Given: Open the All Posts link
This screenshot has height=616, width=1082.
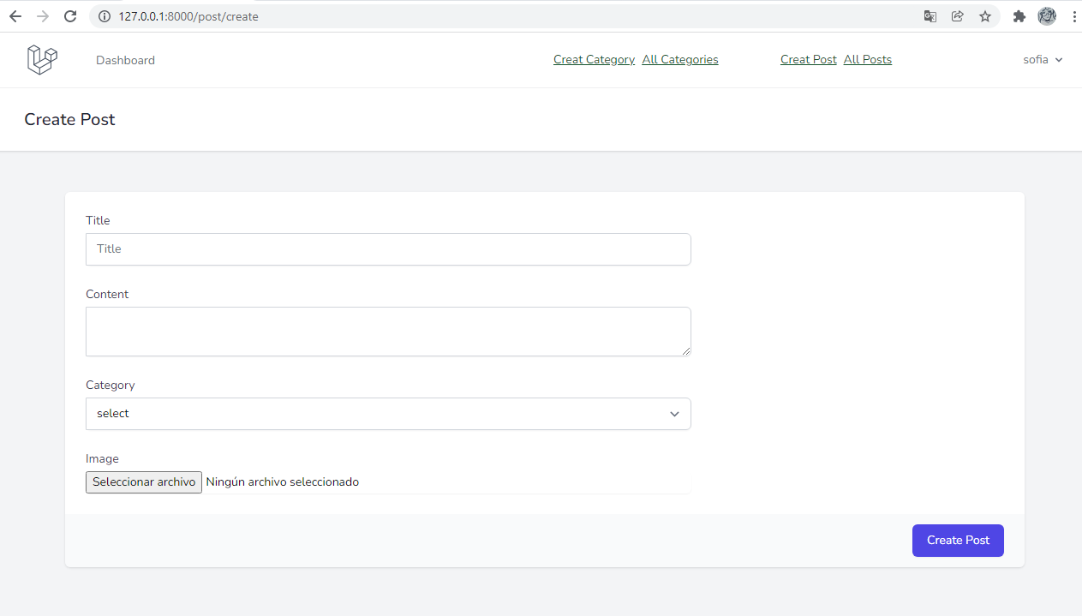Looking at the screenshot, I should point(868,60).
